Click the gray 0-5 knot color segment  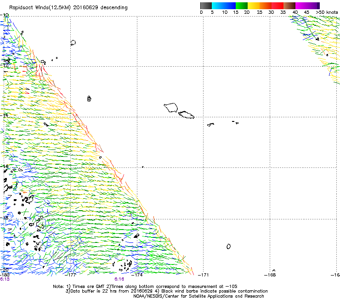[206, 6]
